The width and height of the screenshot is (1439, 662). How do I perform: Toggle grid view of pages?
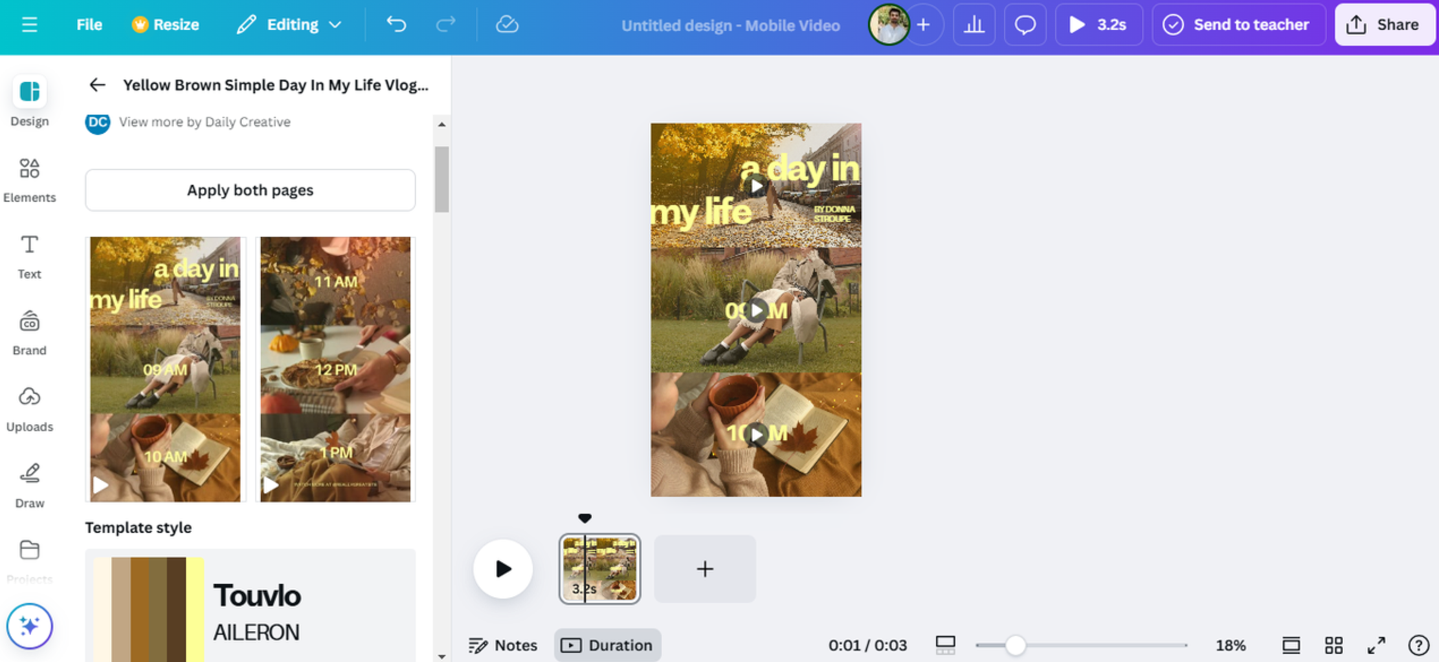1333,645
